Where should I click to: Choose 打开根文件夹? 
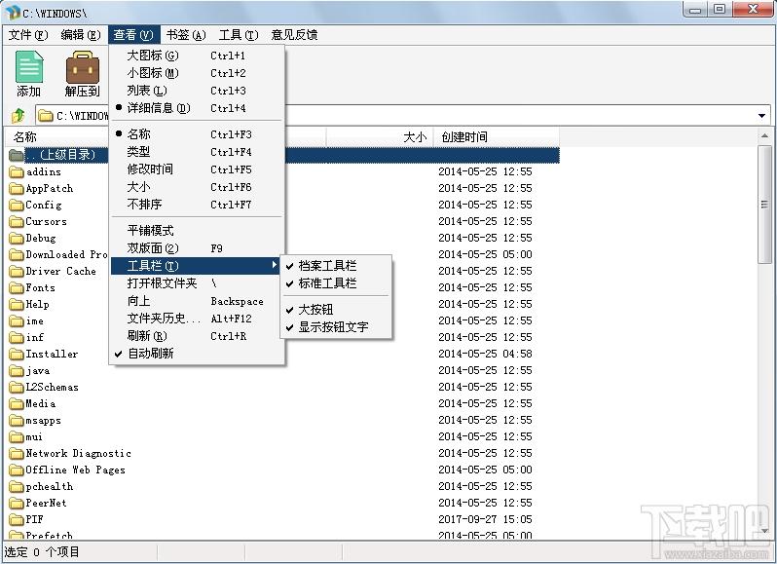[197, 283]
